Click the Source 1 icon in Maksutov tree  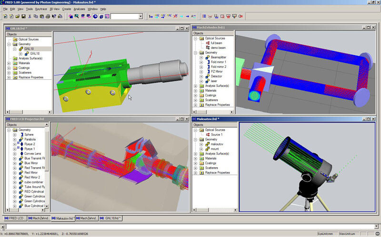pyautogui.click(x=208, y=134)
